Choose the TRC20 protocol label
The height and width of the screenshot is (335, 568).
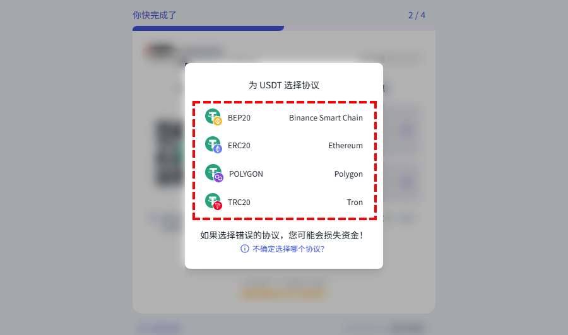point(239,202)
